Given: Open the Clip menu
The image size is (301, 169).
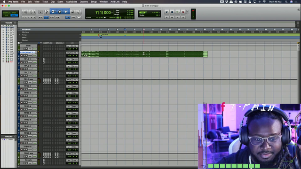Looking at the screenshot, I should (53, 2).
